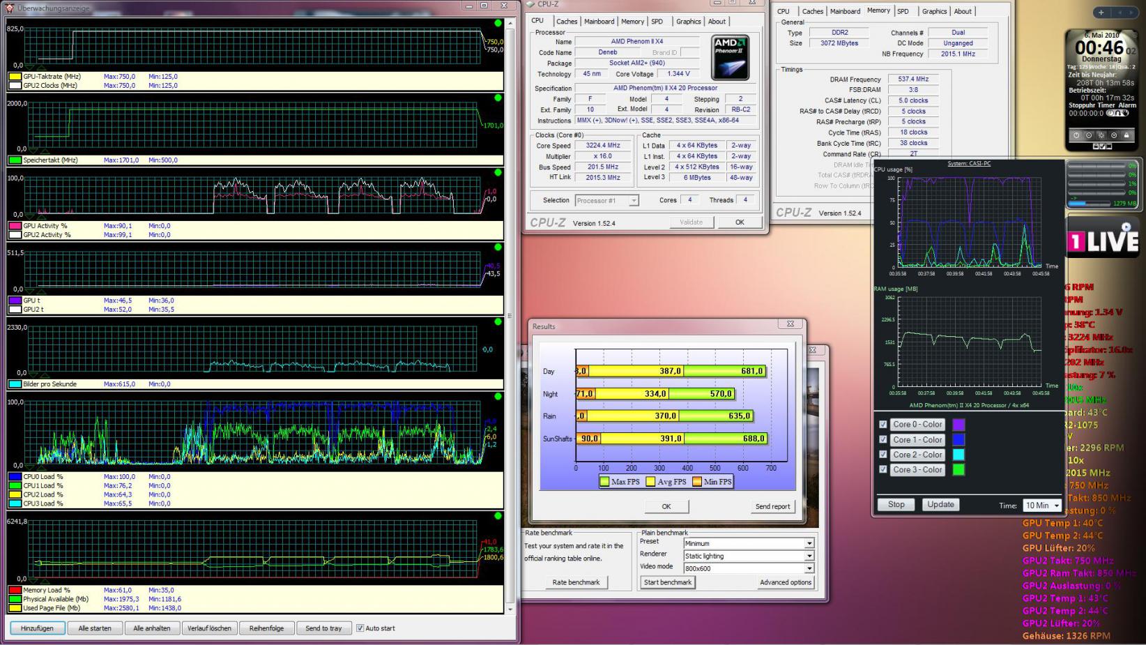Open the Time dropdown showing 10 Min
The height and width of the screenshot is (645, 1146).
pos(1042,506)
